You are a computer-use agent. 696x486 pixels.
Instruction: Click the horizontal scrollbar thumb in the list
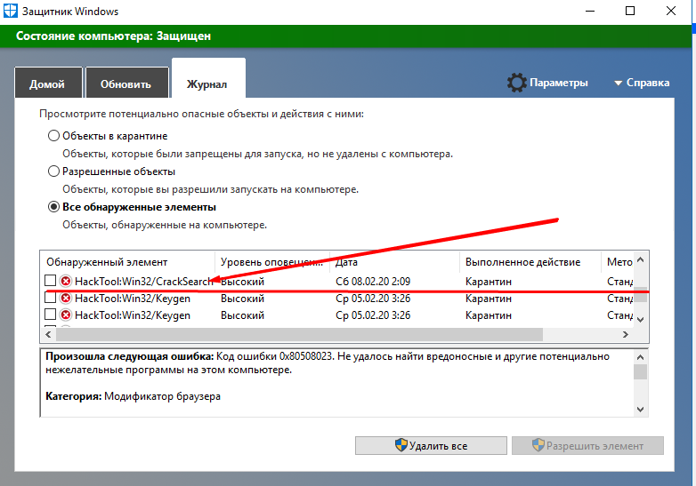pos(299,334)
